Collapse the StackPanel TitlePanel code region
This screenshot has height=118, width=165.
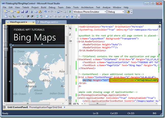click(77, 59)
